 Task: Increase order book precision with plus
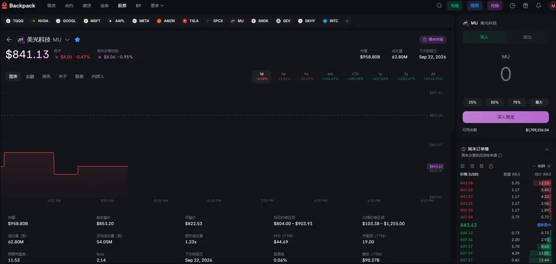pos(550,166)
